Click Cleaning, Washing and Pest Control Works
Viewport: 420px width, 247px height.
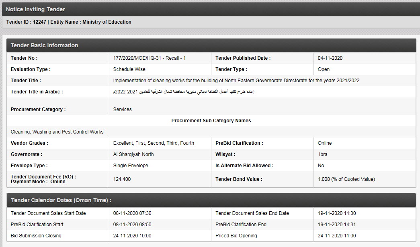[57, 132]
